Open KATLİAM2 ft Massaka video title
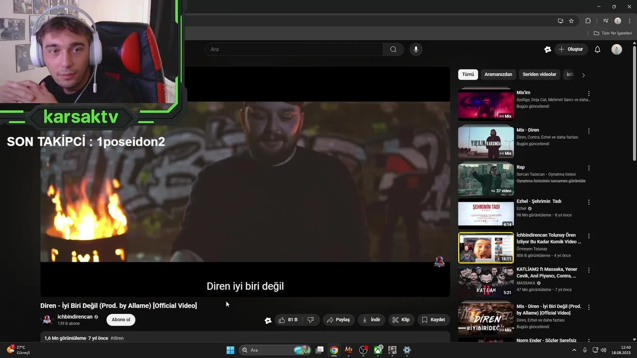 click(x=547, y=272)
